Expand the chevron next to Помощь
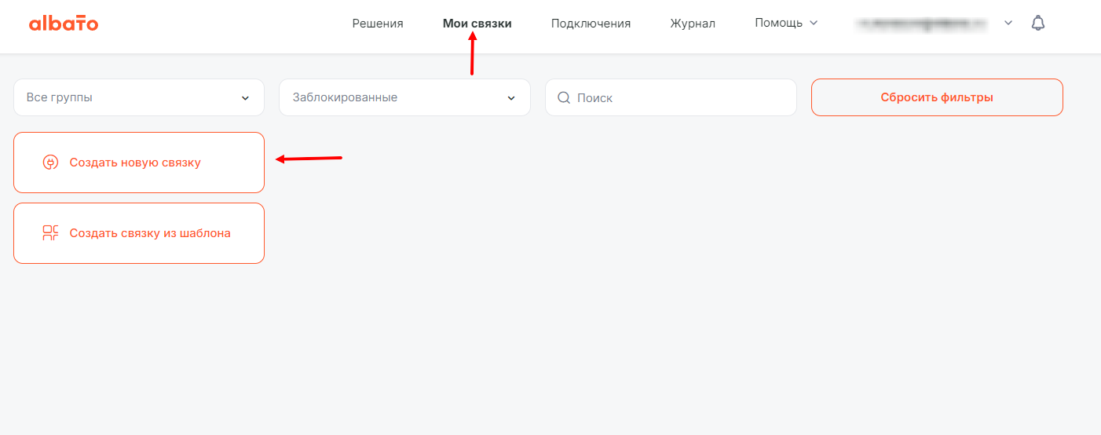1101x435 pixels. [814, 23]
